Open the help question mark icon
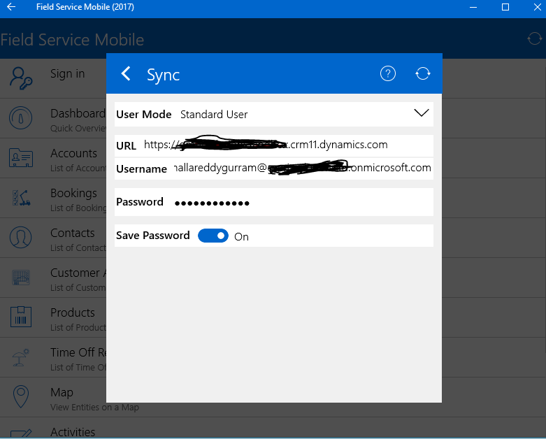546x439 pixels. (x=387, y=74)
